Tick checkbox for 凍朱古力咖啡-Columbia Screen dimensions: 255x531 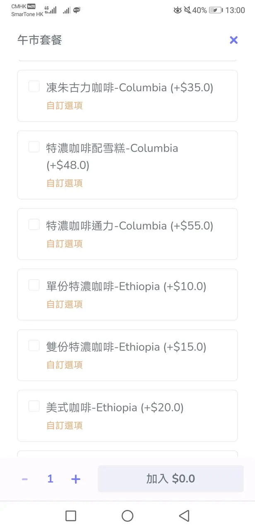pos(34,86)
